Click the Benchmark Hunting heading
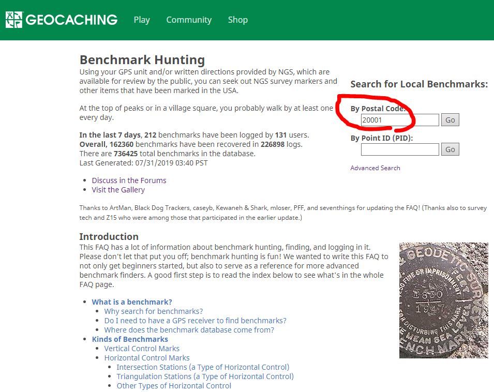 coord(142,60)
